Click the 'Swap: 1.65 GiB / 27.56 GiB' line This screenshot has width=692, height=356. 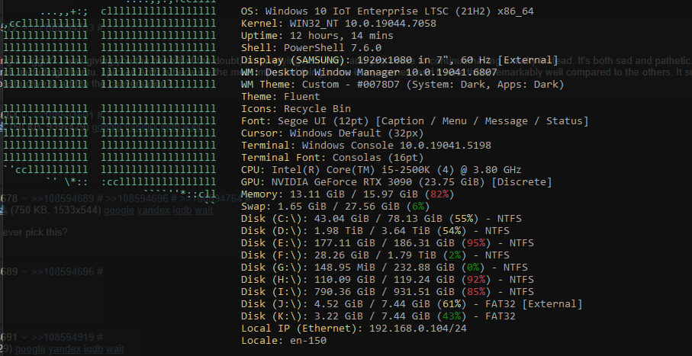[336, 207]
